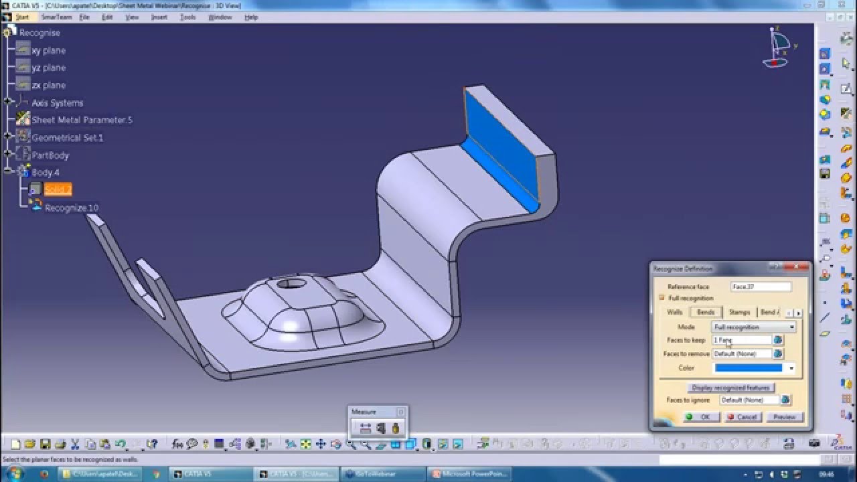
Task: Click the camera capture icon in bottom toolbar
Action: tap(814, 443)
